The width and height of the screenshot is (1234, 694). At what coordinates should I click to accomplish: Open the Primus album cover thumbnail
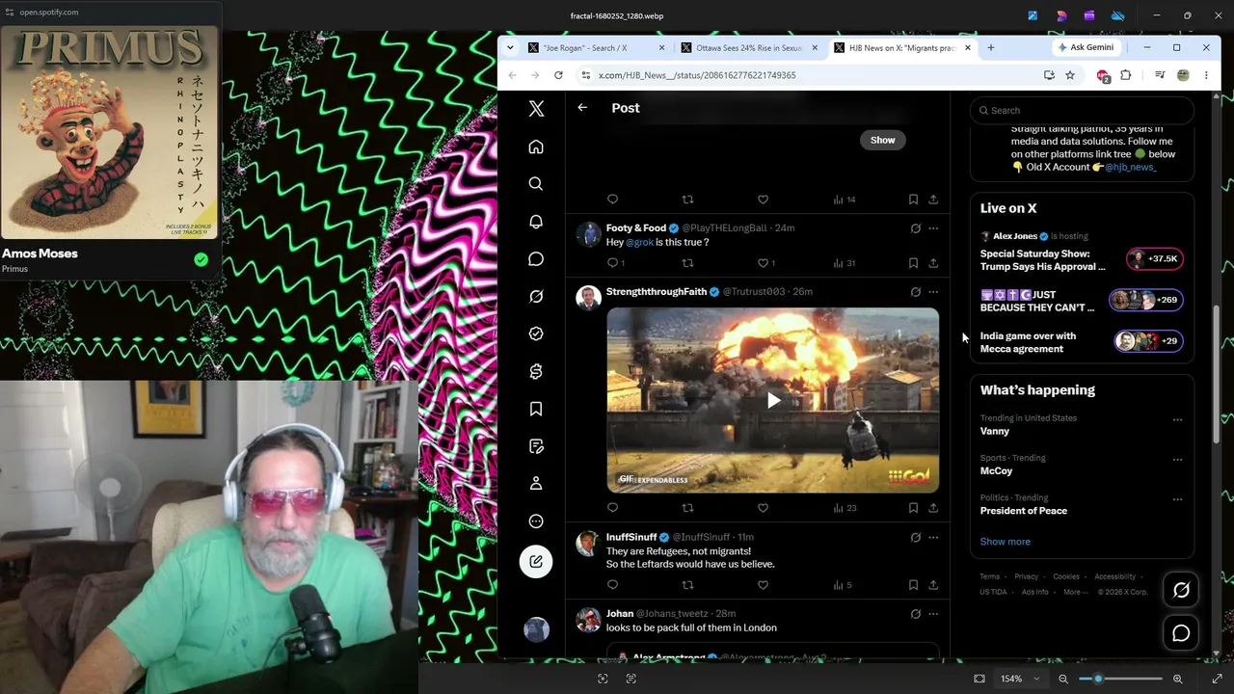pos(109,132)
